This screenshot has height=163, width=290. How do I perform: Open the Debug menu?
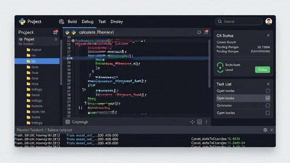87,22
